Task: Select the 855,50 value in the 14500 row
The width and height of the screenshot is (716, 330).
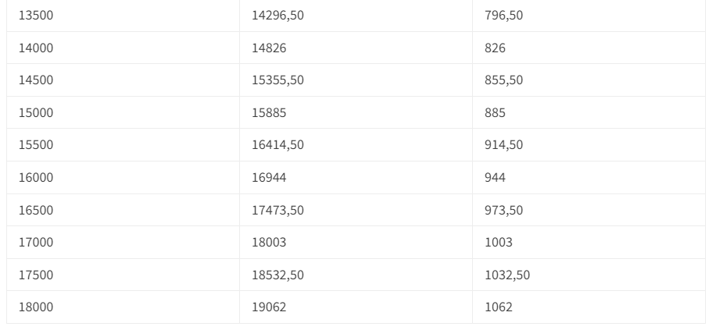Action: [x=504, y=80]
